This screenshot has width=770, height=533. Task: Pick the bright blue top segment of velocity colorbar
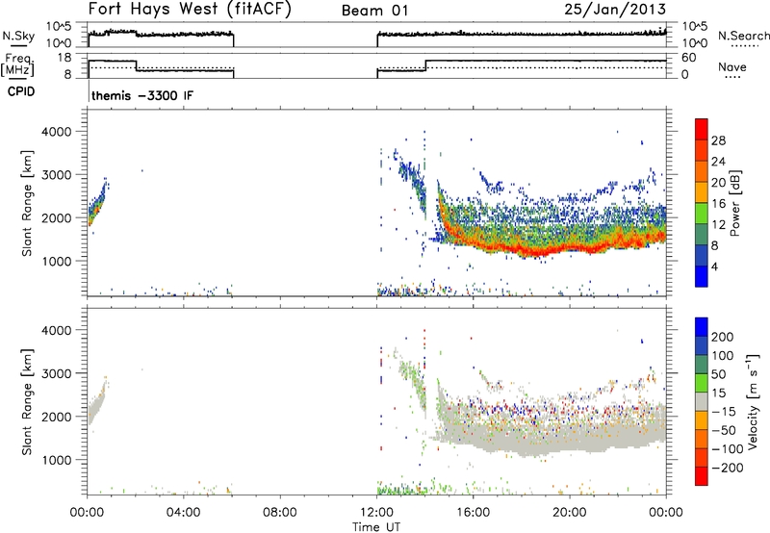pos(702,327)
